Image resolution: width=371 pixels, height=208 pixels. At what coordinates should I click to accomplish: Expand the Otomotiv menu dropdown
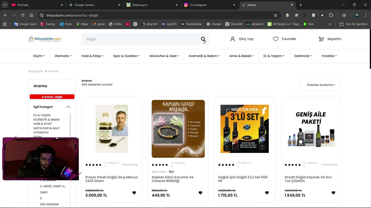click(x=63, y=56)
